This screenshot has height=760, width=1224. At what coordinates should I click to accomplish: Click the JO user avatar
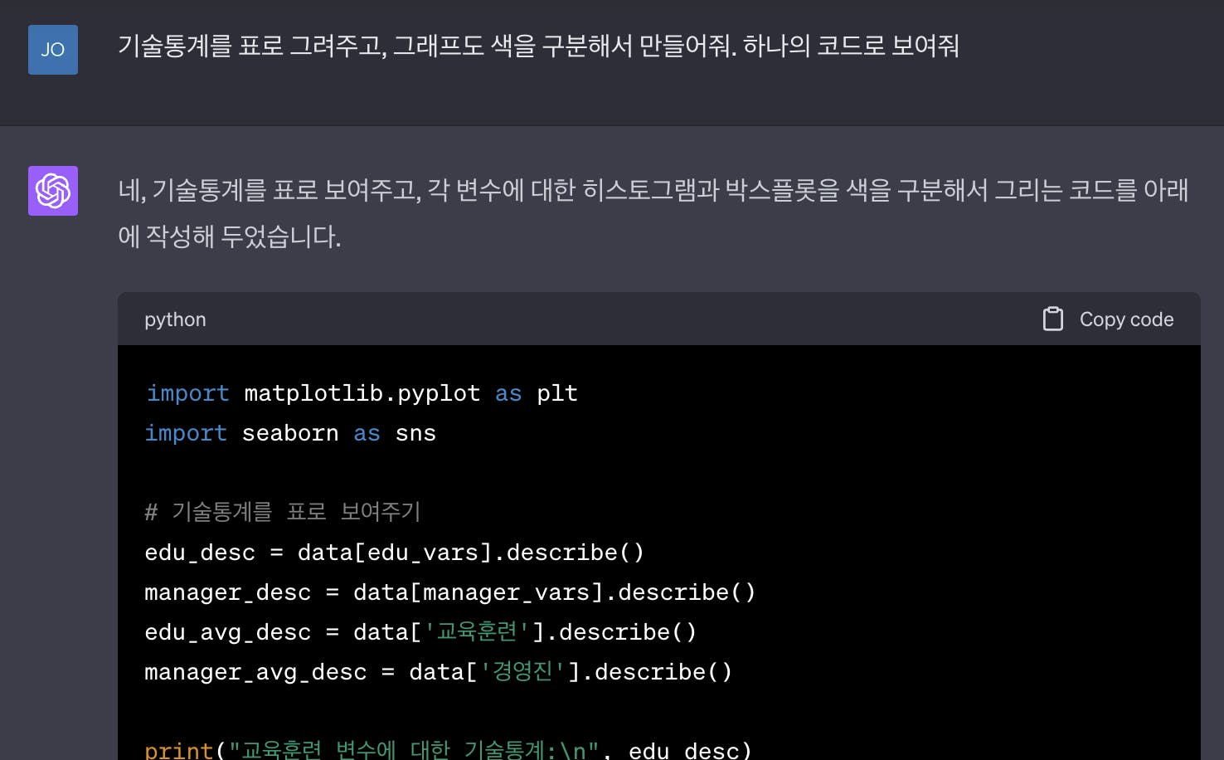pyautogui.click(x=53, y=50)
